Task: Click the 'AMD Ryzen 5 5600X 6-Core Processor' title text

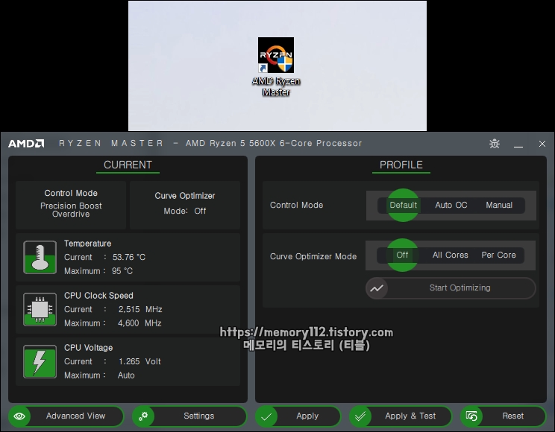Action: [x=274, y=143]
